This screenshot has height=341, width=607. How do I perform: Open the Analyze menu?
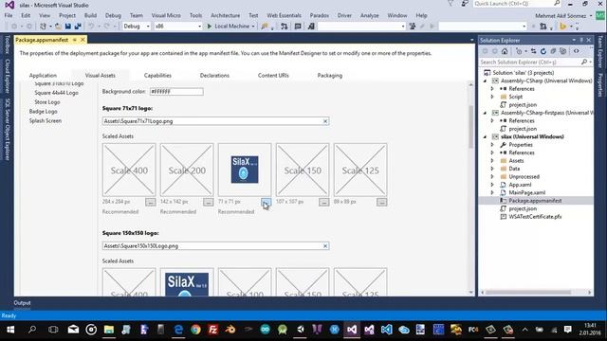(x=369, y=15)
